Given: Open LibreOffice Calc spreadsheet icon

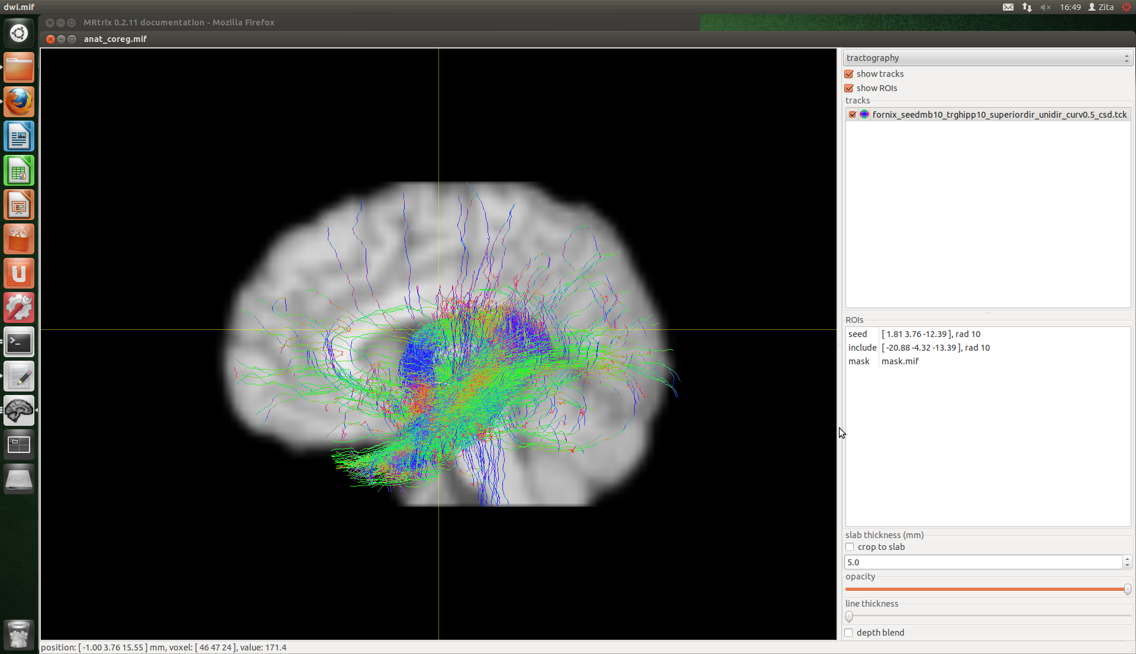Looking at the screenshot, I should click(x=19, y=171).
